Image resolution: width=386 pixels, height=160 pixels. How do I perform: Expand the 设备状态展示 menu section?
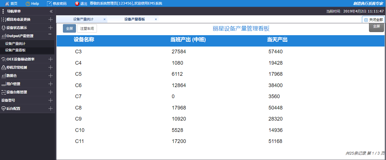pyautogui.click(x=50, y=28)
